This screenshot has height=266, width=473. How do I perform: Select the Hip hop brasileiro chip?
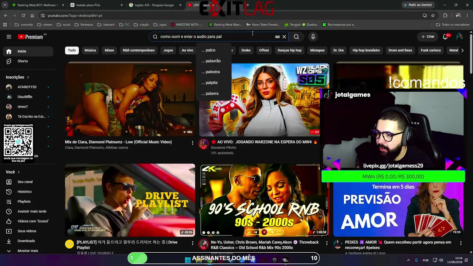point(366,50)
